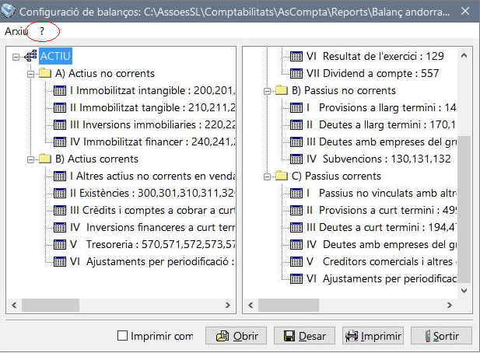Click table icon of II Provisions a curt termini
The height and width of the screenshot is (353, 480).
(296, 211)
